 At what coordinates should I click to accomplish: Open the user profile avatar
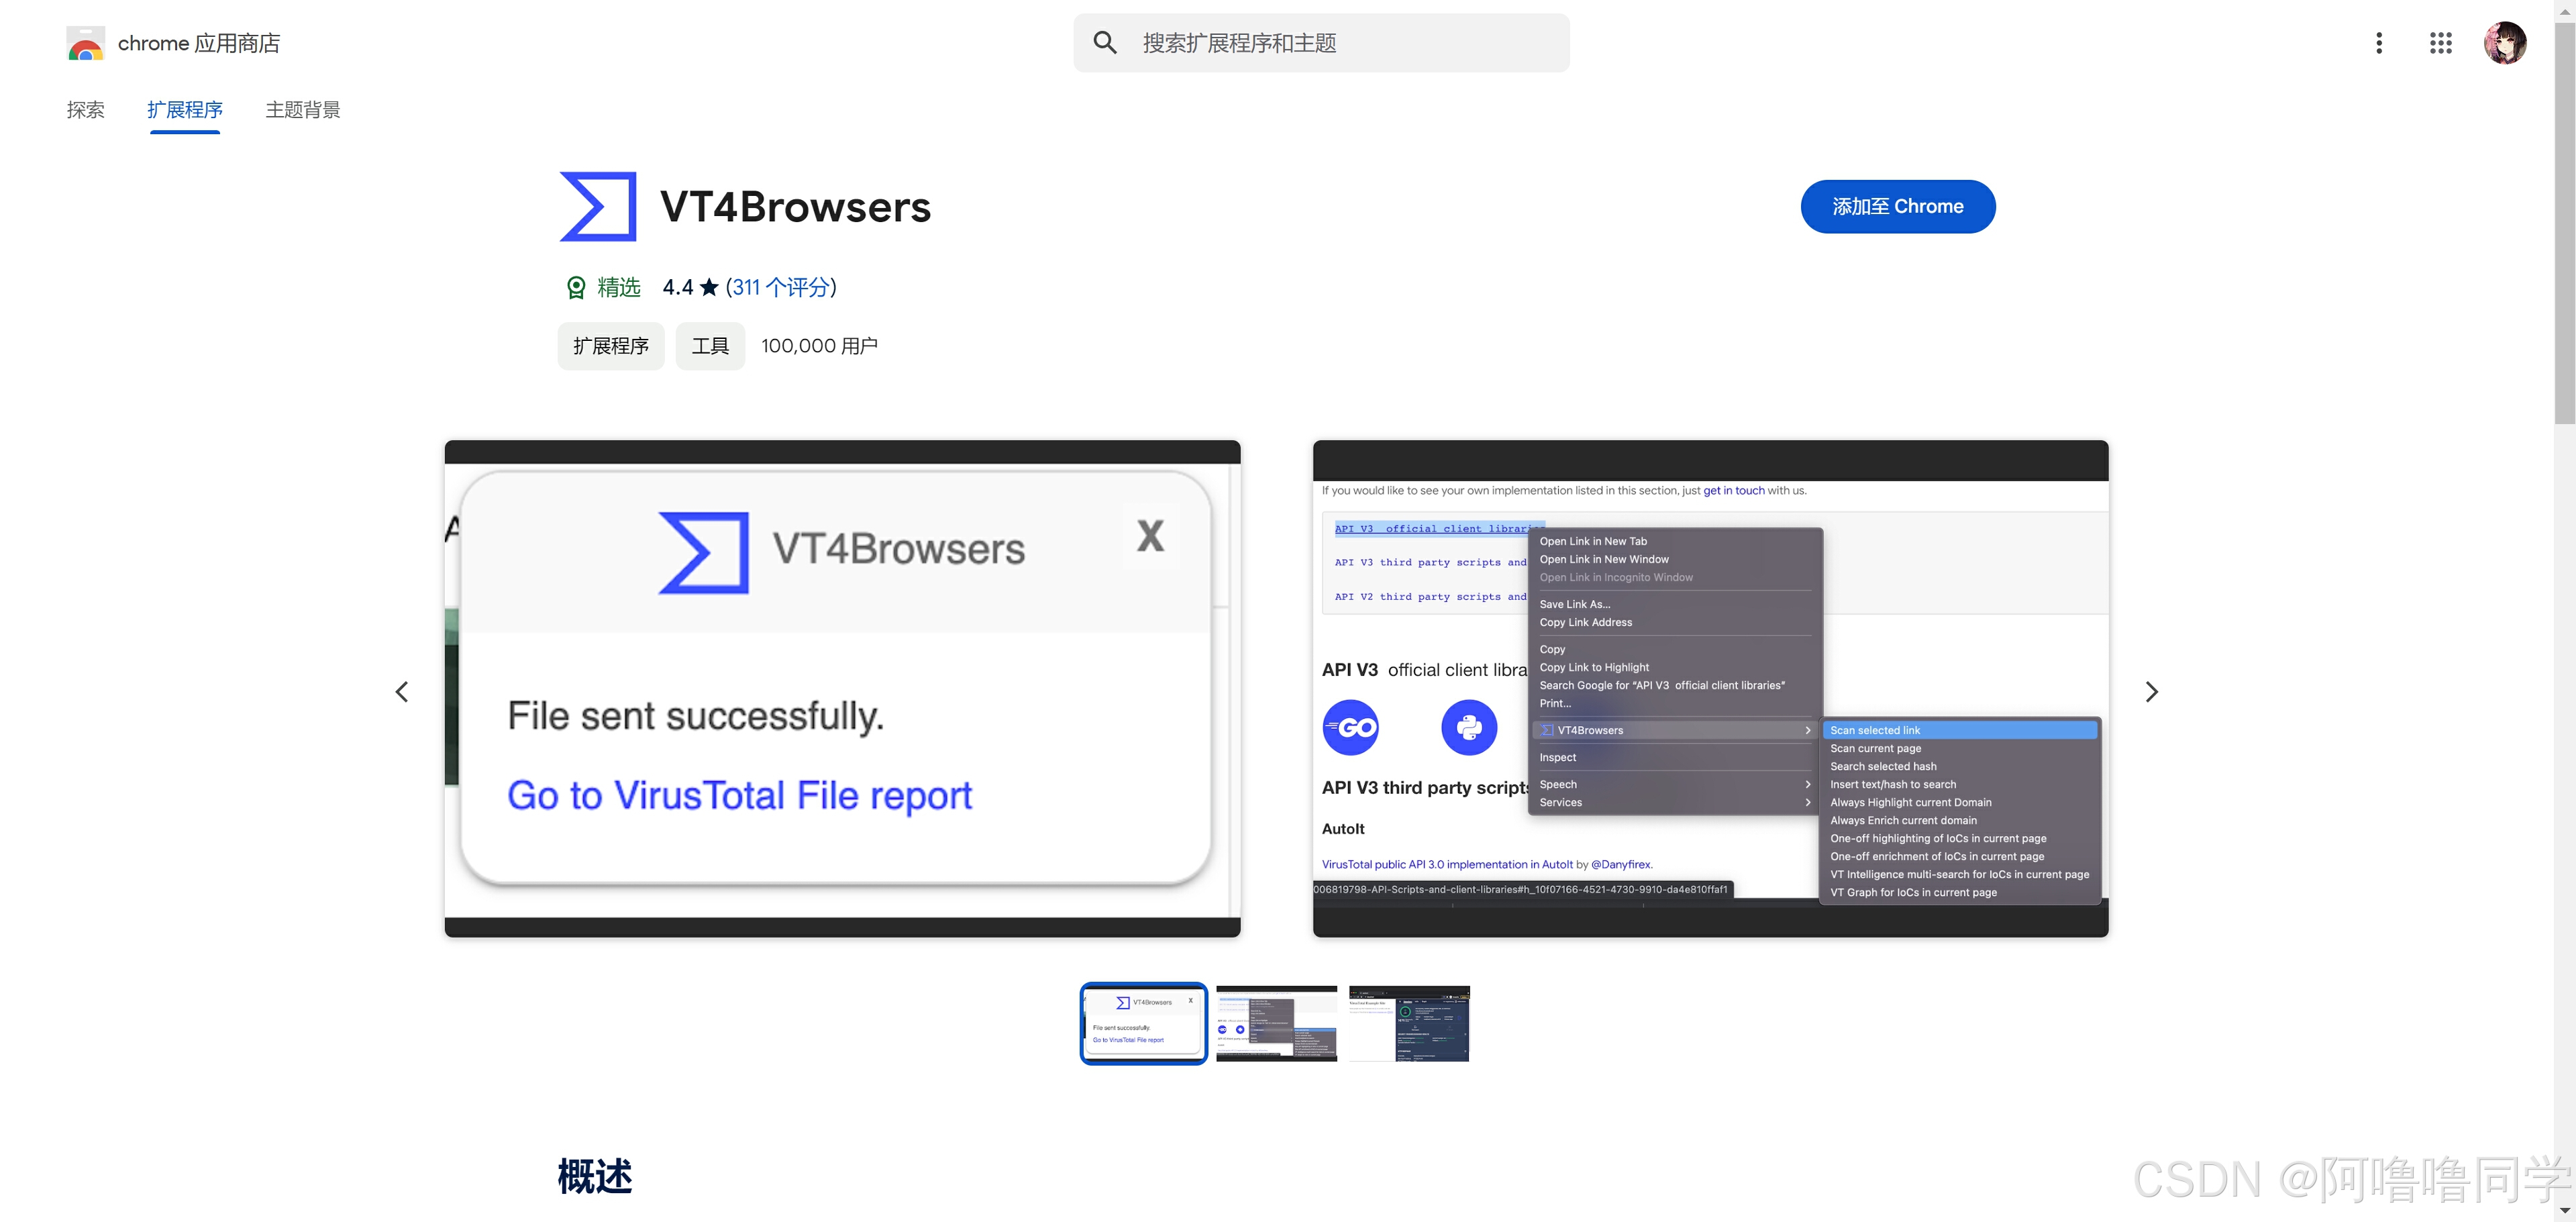(x=2505, y=43)
